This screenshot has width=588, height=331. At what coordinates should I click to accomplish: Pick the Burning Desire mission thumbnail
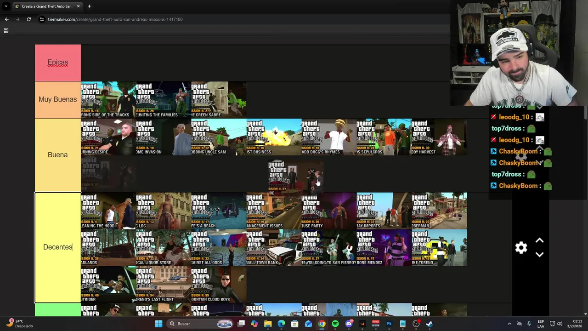[108, 137]
